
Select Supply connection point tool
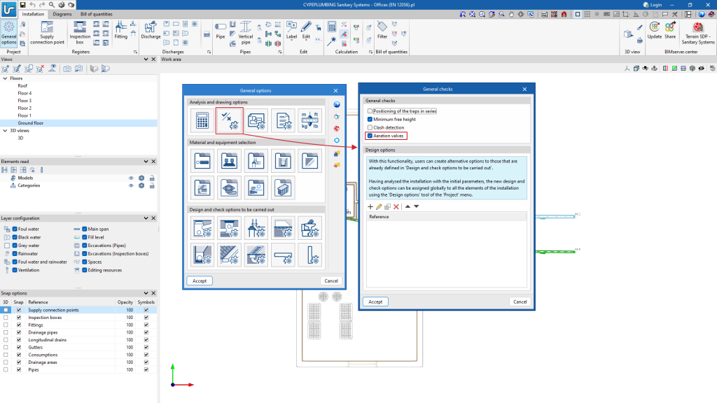point(47,34)
